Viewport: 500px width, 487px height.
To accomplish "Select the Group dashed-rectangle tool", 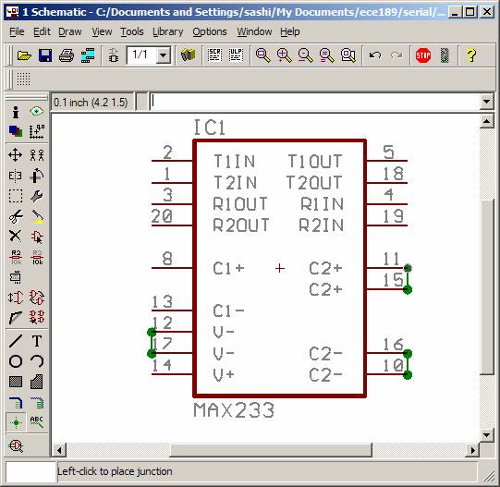I will pyautogui.click(x=16, y=196).
